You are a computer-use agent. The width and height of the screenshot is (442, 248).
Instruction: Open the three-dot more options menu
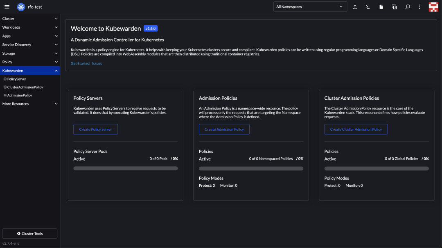tap(419, 7)
